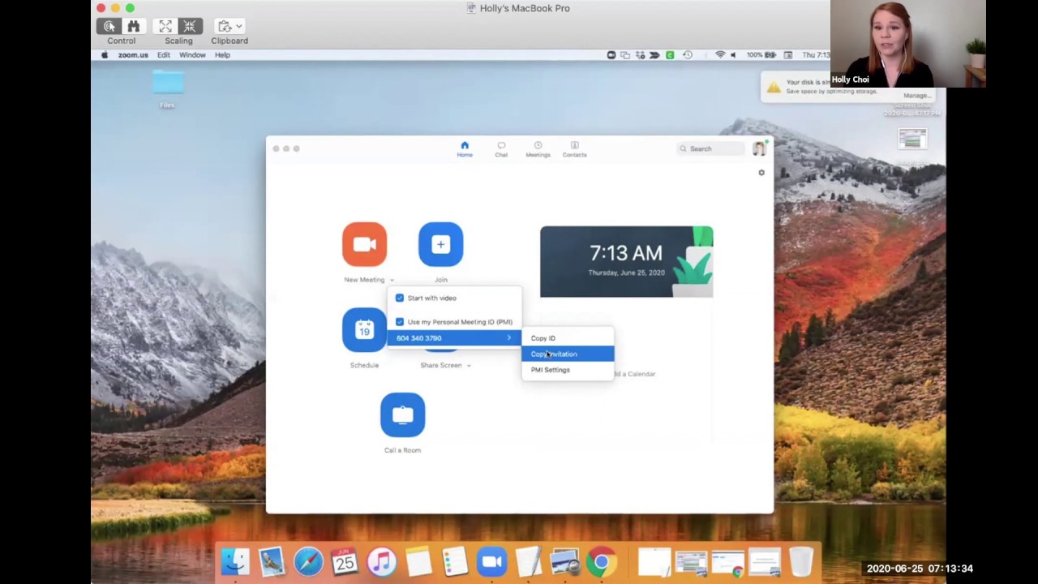The image size is (1038, 584).
Task: Untick Use my Personal Meeting ID checkbox
Action: [x=399, y=322]
